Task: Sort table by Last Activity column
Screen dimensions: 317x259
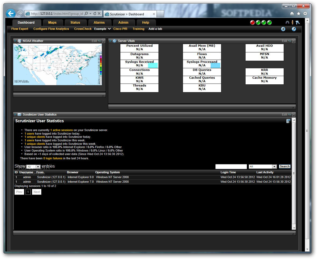Action: click(x=265, y=172)
